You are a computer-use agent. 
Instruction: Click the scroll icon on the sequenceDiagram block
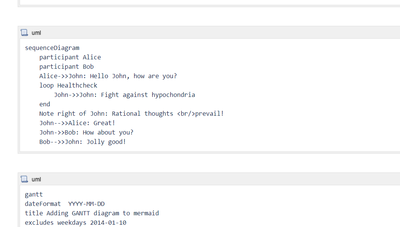24,33
